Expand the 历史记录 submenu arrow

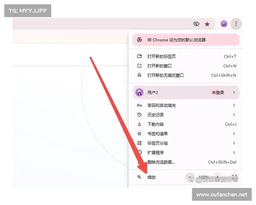pos(234,114)
